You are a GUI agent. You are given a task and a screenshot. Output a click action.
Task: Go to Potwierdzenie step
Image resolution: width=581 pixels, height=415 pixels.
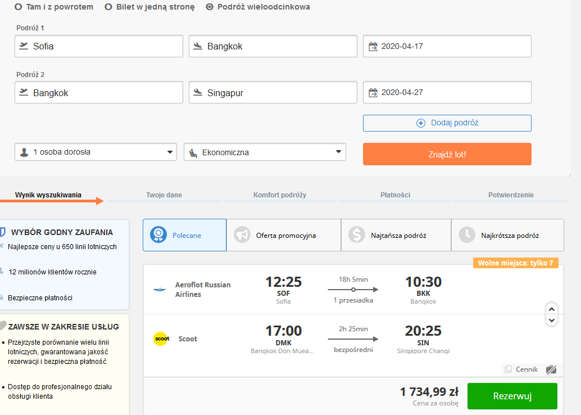511,195
